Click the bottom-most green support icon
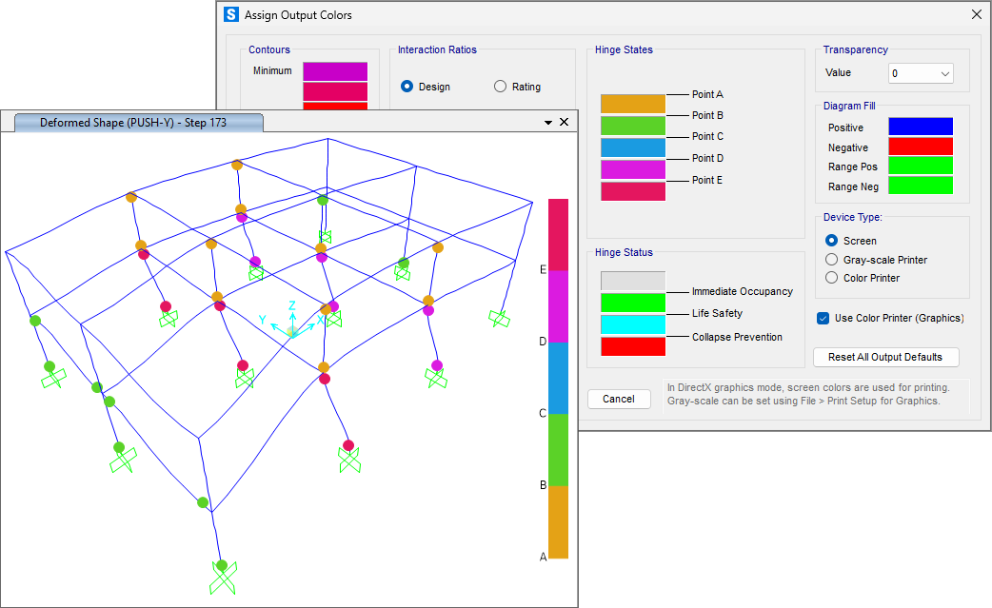The width and height of the screenshot is (992, 608). pos(223,577)
